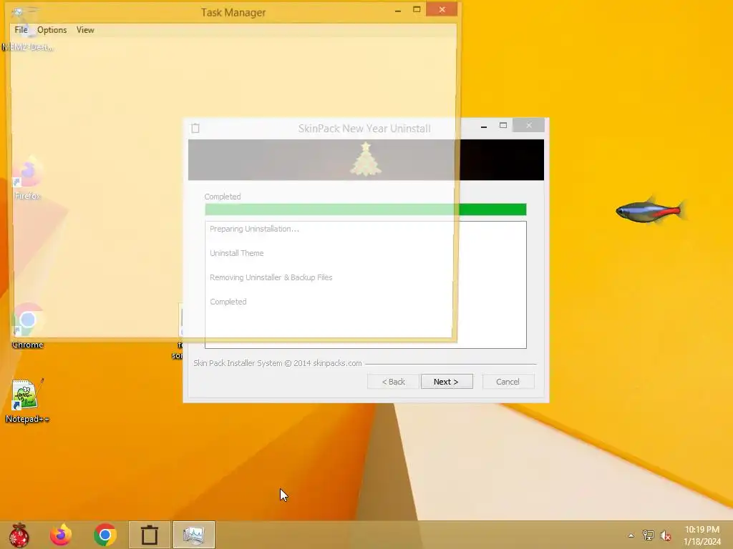Close the Task Manager window
This screenshot has width=733, height=549.
442,9
